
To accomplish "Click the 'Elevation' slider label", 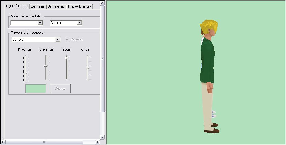I will (46, 49).
